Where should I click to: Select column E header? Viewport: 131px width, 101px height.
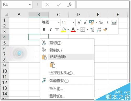(98, 14)
